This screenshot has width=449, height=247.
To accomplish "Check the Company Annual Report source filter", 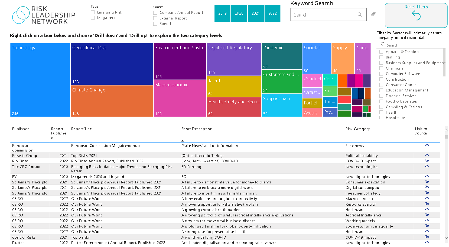I will (155, 12).
